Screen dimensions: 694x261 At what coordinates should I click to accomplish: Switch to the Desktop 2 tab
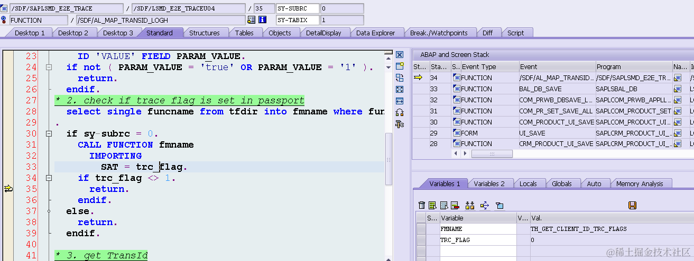coord(73,33)
